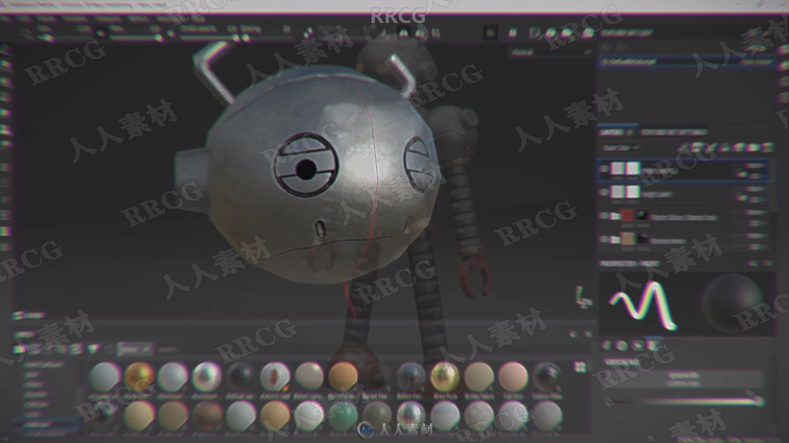The width and height of the screenshot is (789, 443).
Task: Click the pause icon in top-right toolbar
Action: [512, 33]
